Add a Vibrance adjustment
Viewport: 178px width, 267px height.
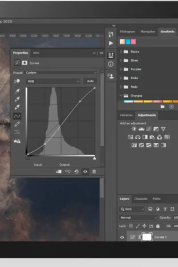tap(163, 129)
